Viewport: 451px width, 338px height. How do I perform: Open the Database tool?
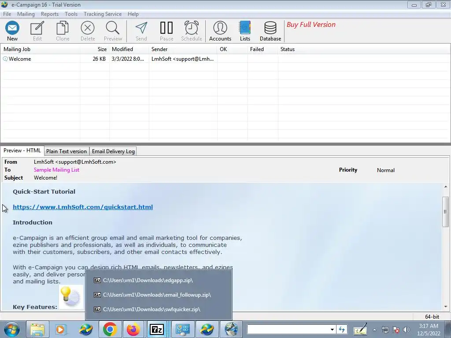270,31
